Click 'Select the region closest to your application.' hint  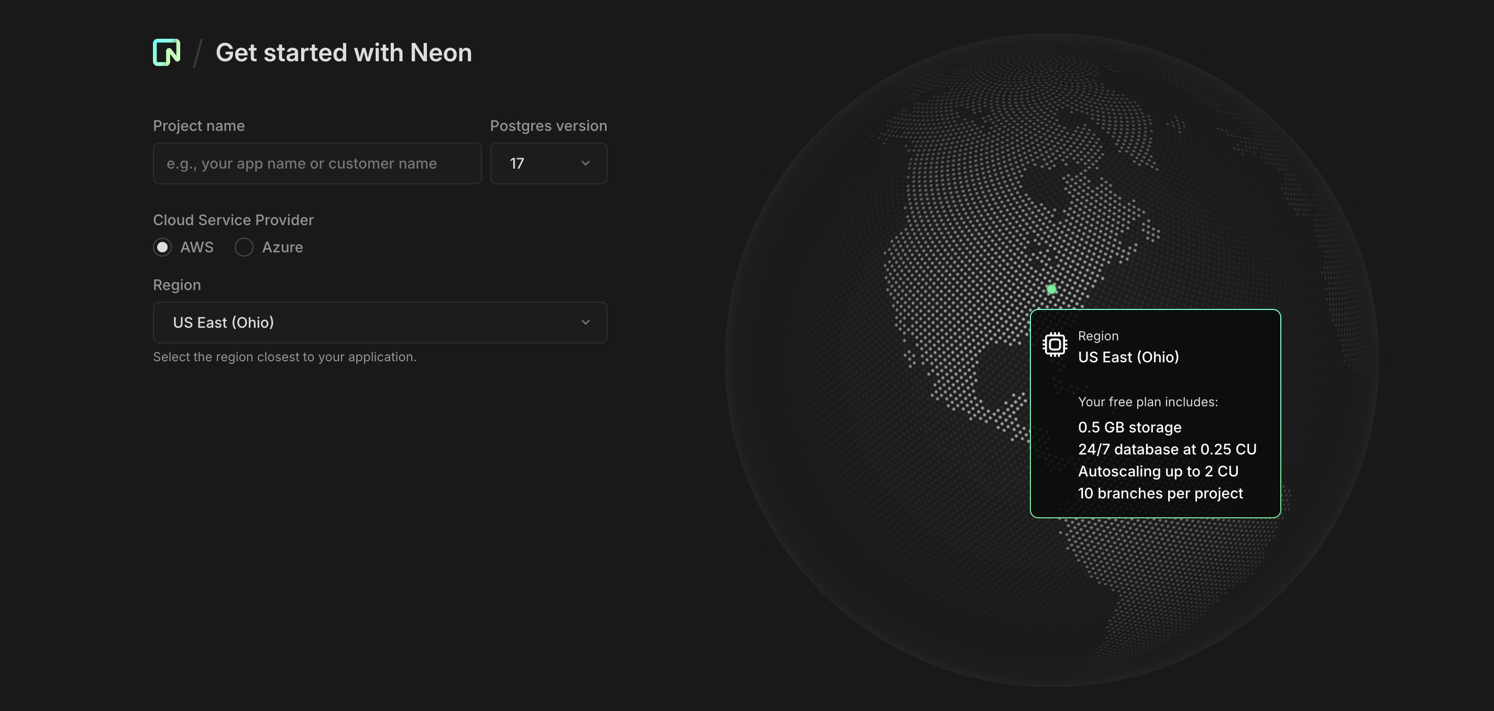coord(285,357)
